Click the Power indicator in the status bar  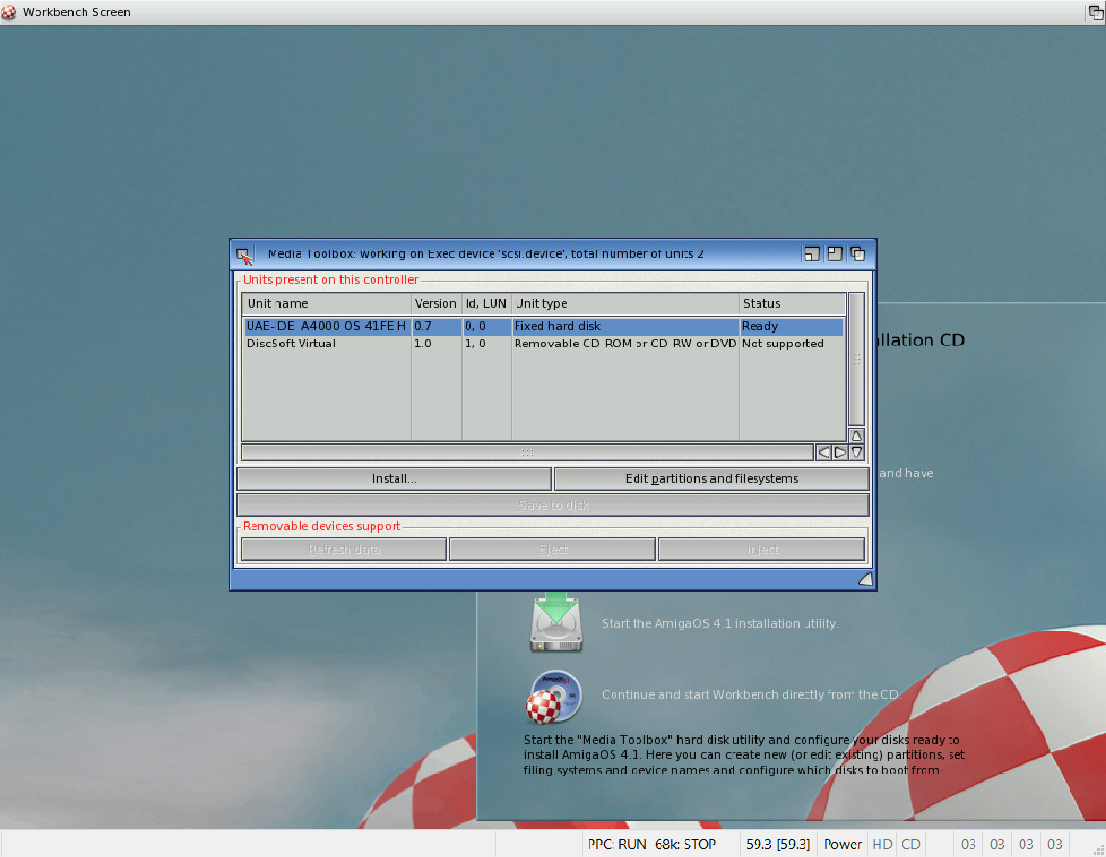(843, 845)
